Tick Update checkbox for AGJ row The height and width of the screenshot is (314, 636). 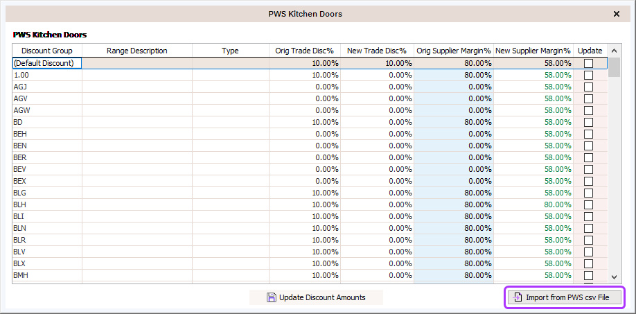point(588,87)
